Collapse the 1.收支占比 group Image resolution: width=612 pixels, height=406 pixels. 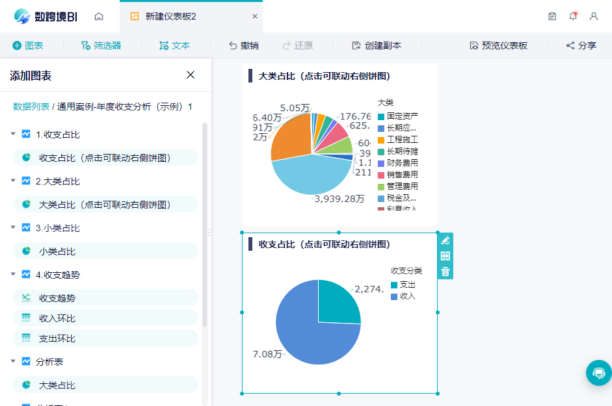pyautogui.click(x=13, y=134)
